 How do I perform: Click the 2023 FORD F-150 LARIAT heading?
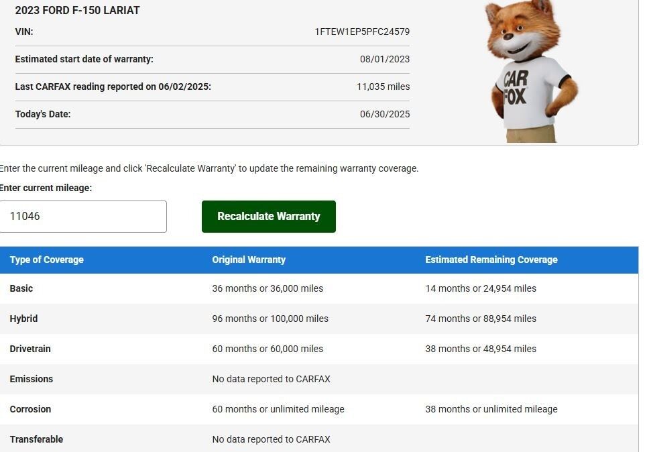coord(77,10)
